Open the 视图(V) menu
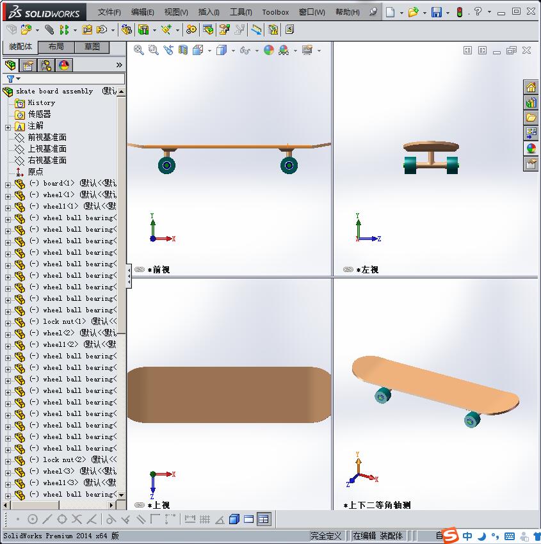 (176, 12)
